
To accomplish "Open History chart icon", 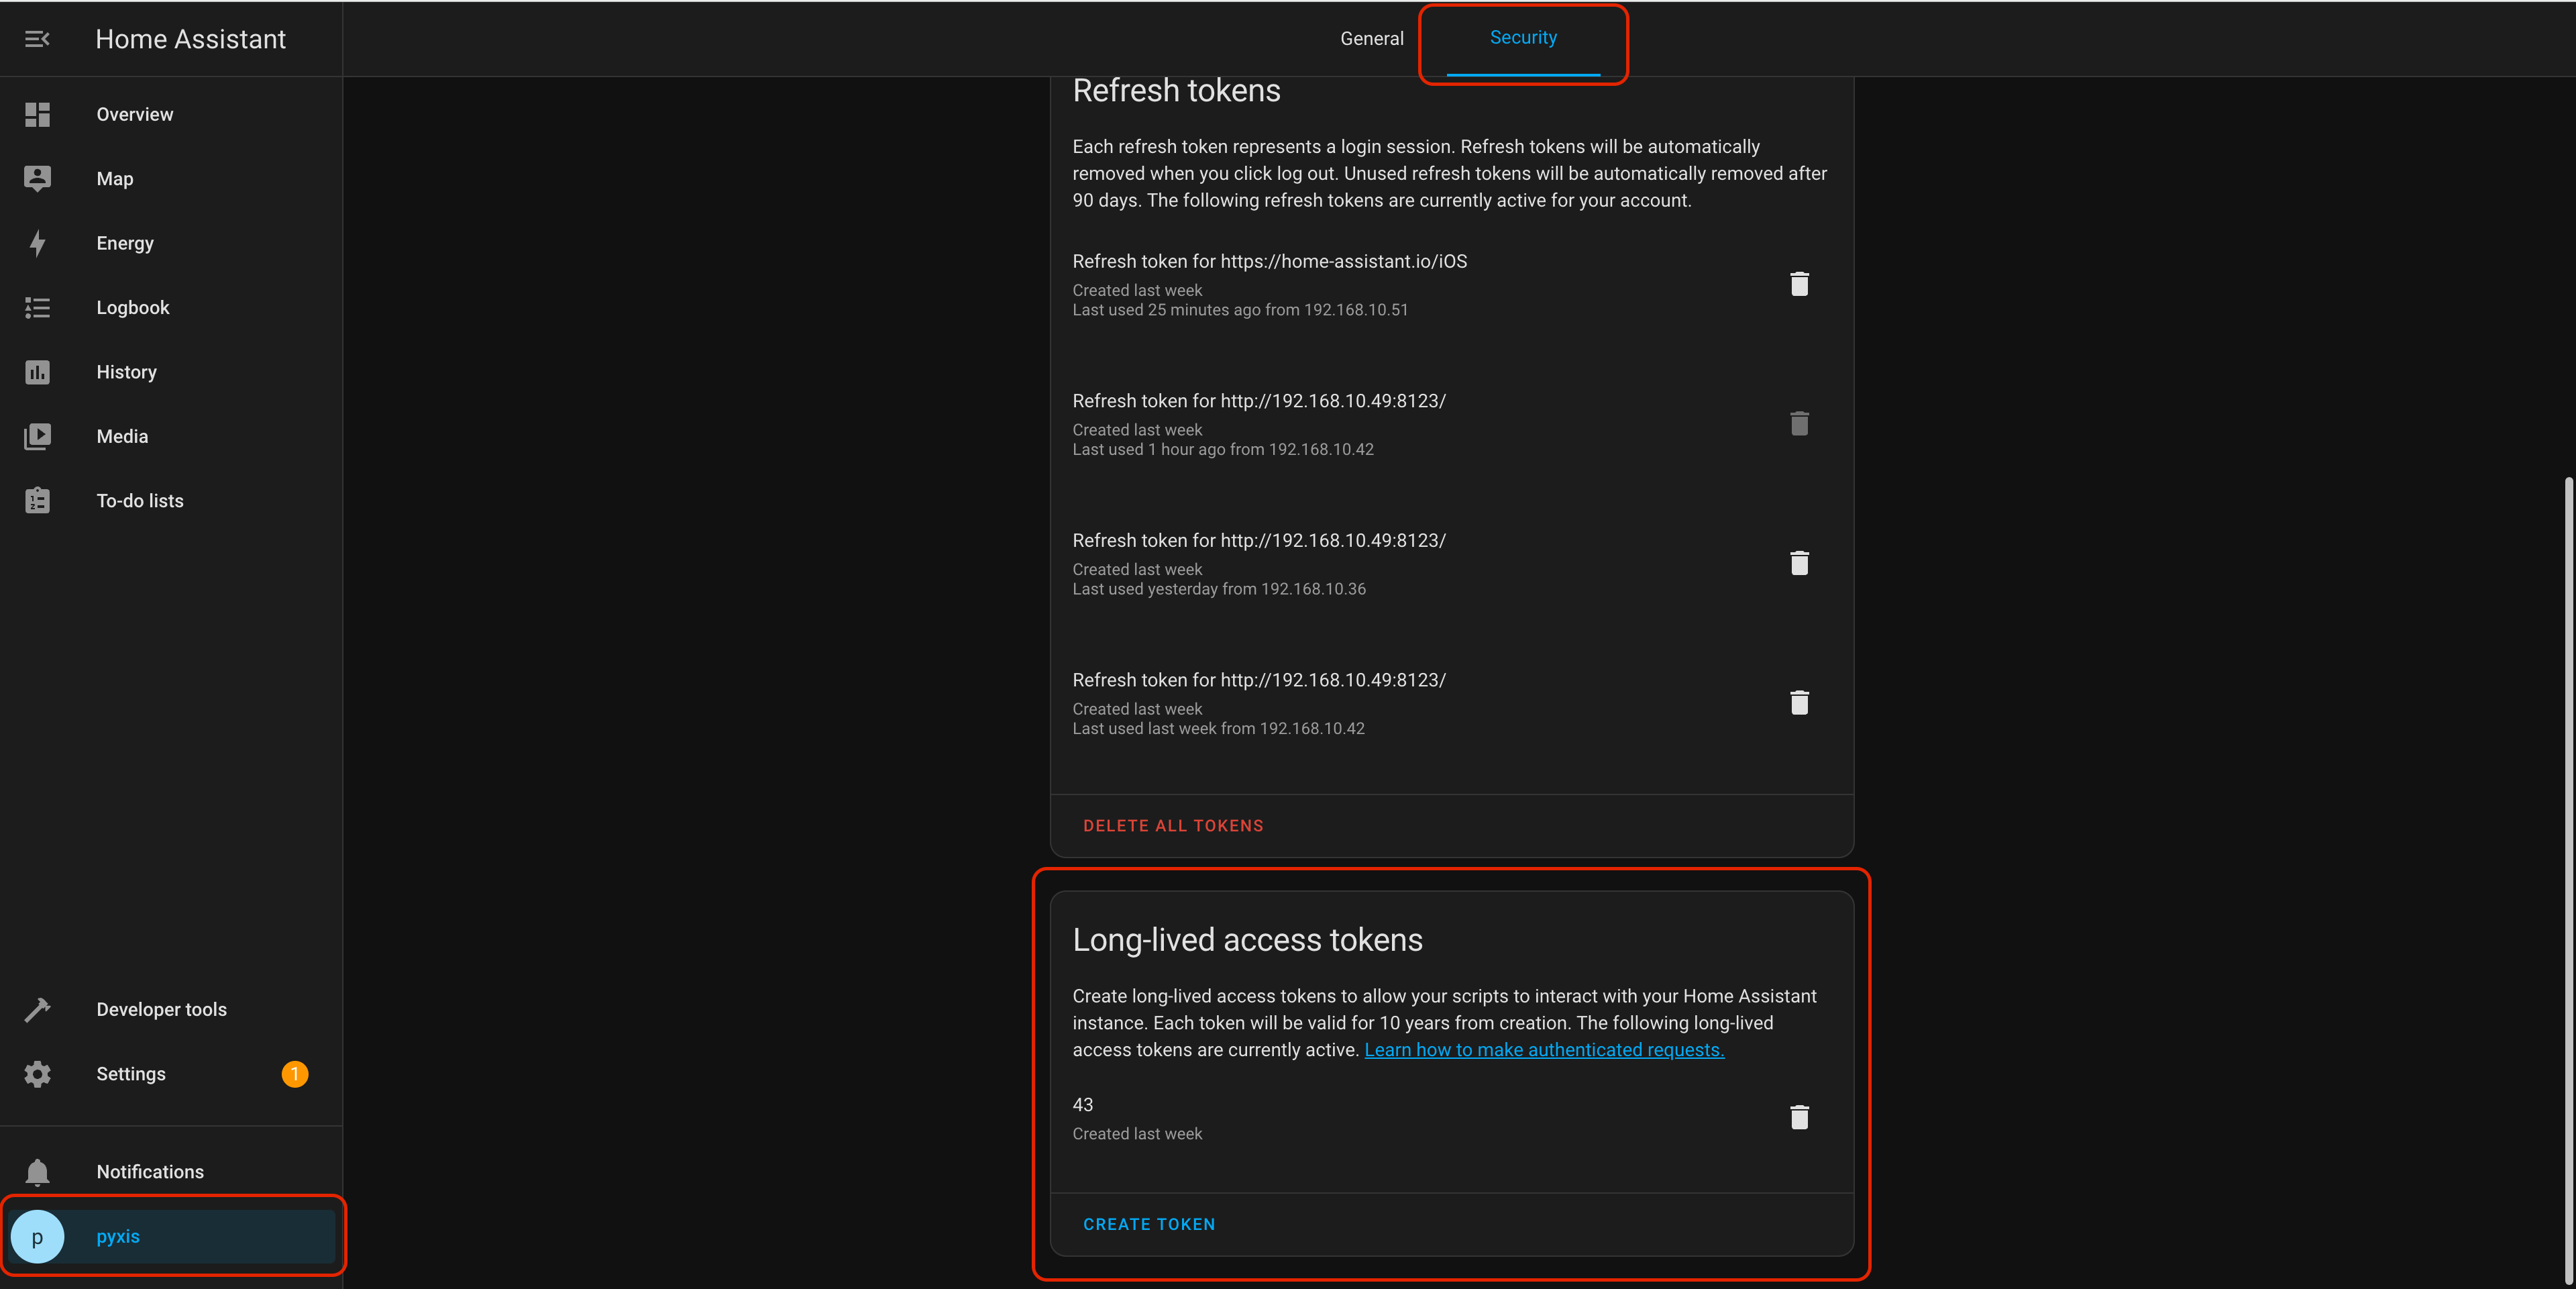I will point(37,372).
